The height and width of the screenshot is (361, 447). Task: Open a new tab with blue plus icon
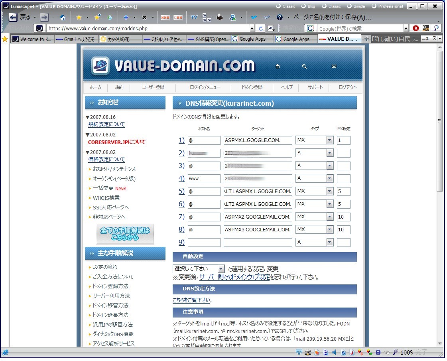click(x=126, y=18)
